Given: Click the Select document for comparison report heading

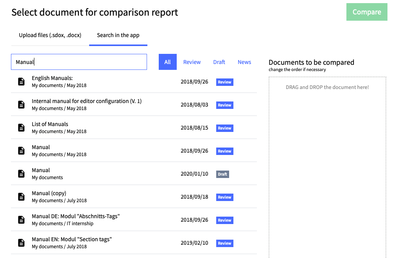Looking at the screenshot, I should [x=95, y=12].
